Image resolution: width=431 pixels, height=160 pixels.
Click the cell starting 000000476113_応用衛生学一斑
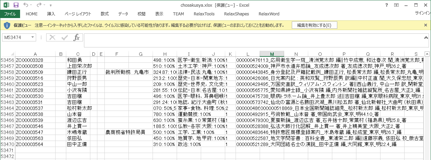point(248,60)
